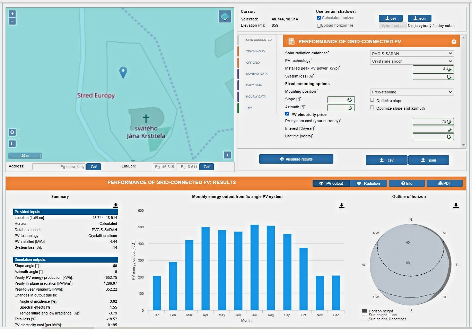
Task: Click the L map control button
Action: pyautogui.click(x=12, y=143)
